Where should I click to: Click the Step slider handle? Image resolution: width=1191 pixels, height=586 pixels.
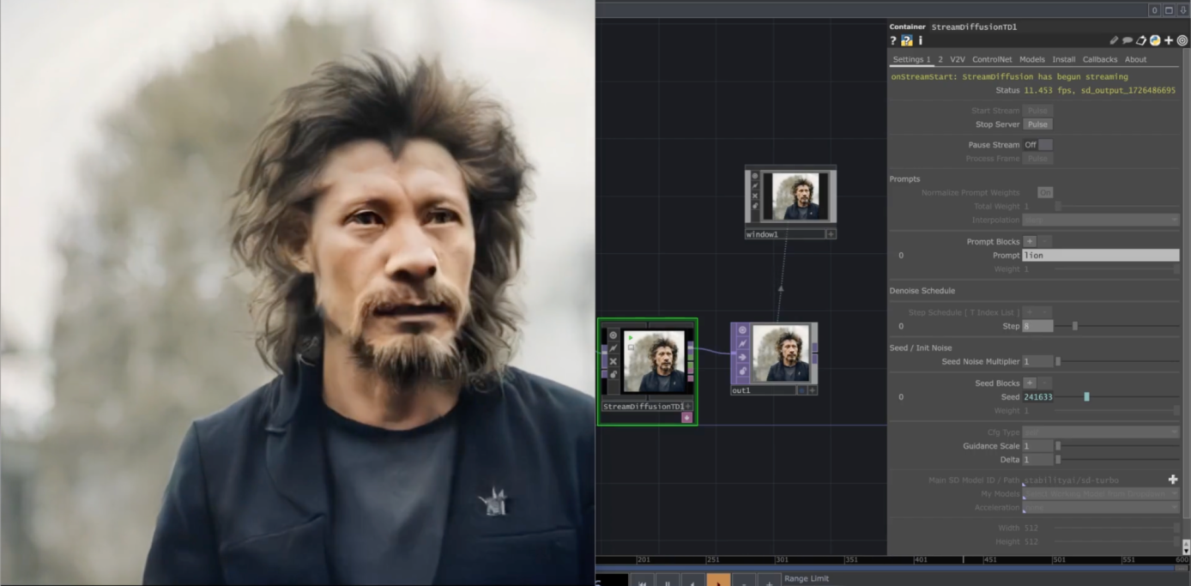[1074, 326]
